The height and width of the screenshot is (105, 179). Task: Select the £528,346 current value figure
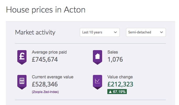coord(45,84)
